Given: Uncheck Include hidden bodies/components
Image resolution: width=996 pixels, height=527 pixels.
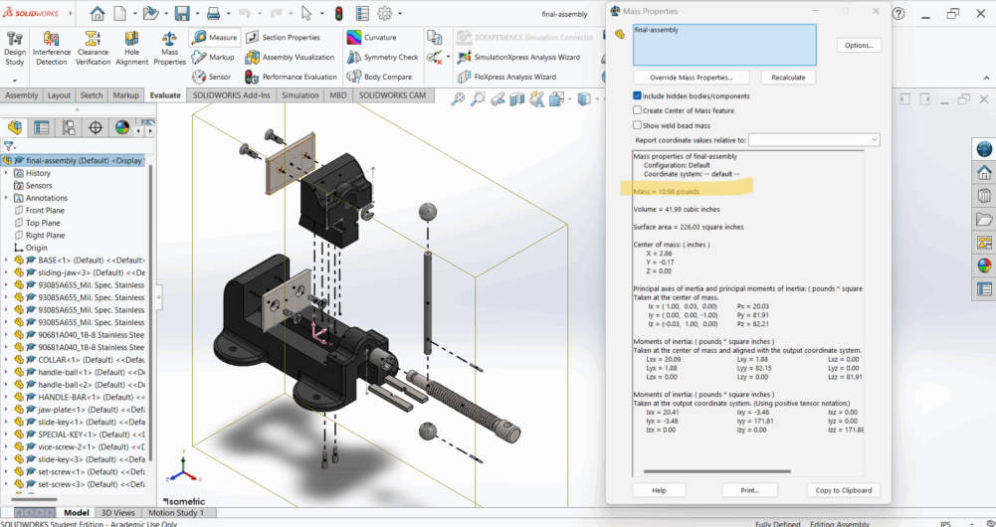Looking at the screenshot, I should (638, 95).
